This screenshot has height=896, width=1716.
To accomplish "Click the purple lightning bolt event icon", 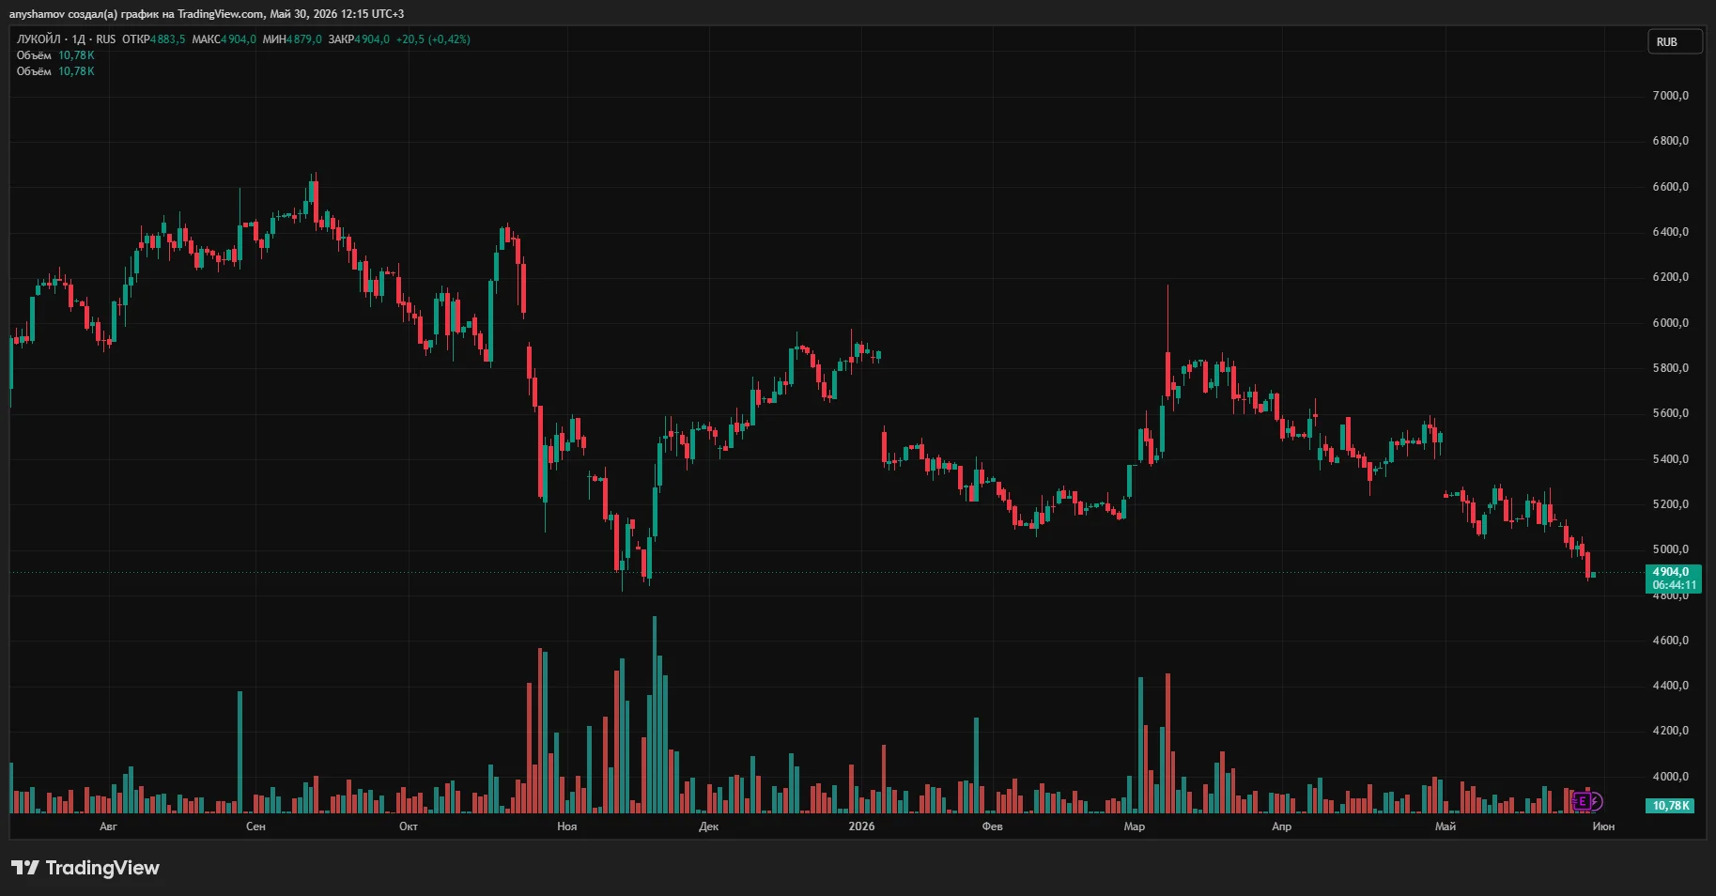I will 1596,801.
